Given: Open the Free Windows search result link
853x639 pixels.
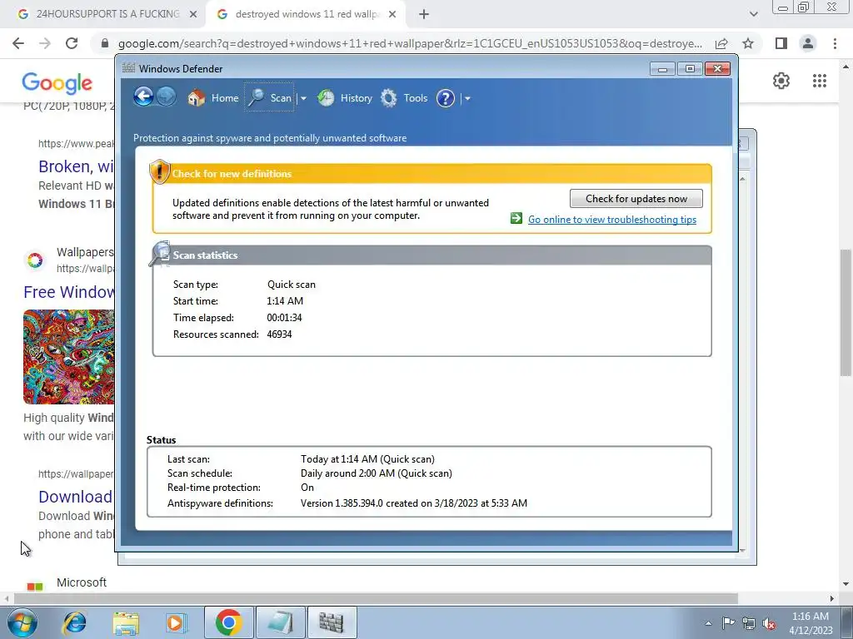Looking at the screenshot, I should [x=68, y=292].
